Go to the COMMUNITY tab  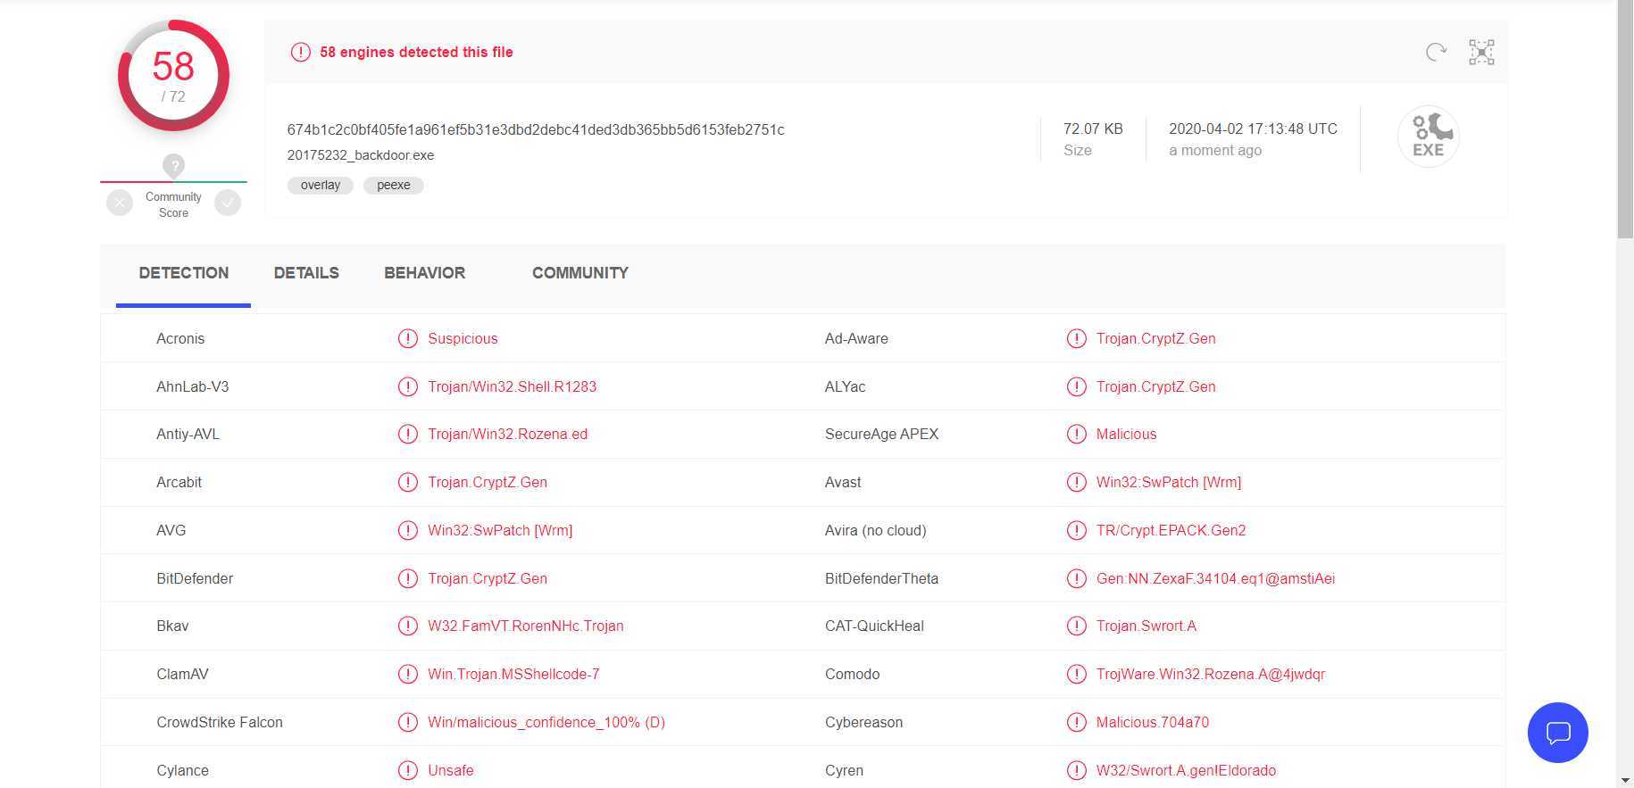(x=580, y=273)
